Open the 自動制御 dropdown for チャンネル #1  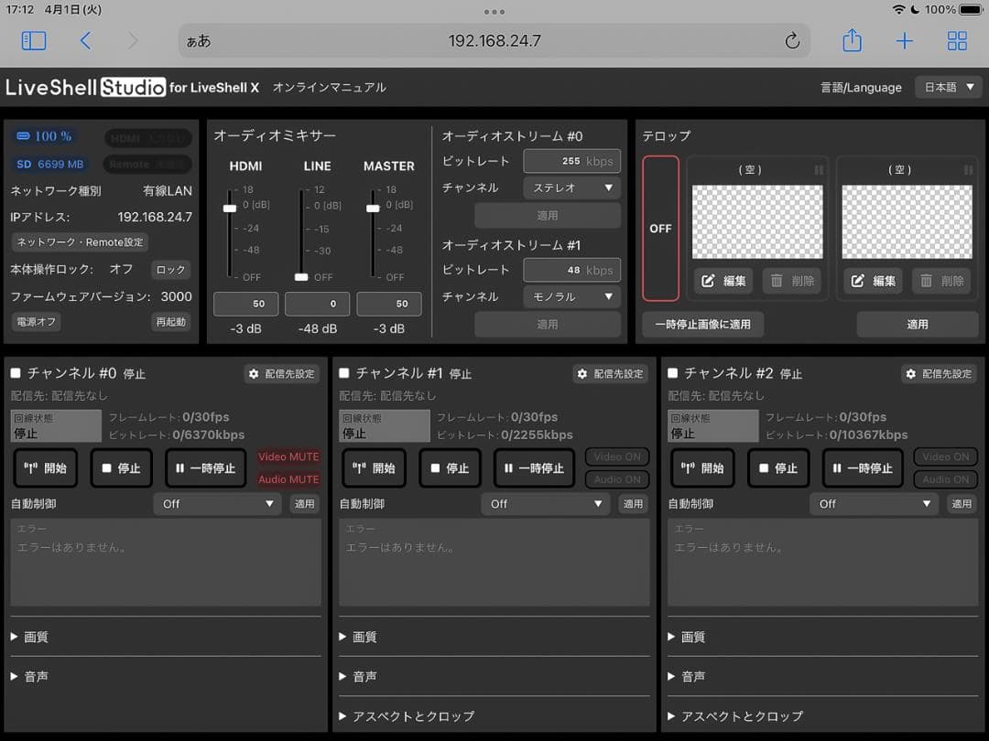(x=545, y=503)
